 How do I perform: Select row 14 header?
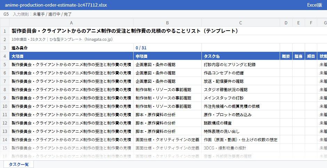5,139
